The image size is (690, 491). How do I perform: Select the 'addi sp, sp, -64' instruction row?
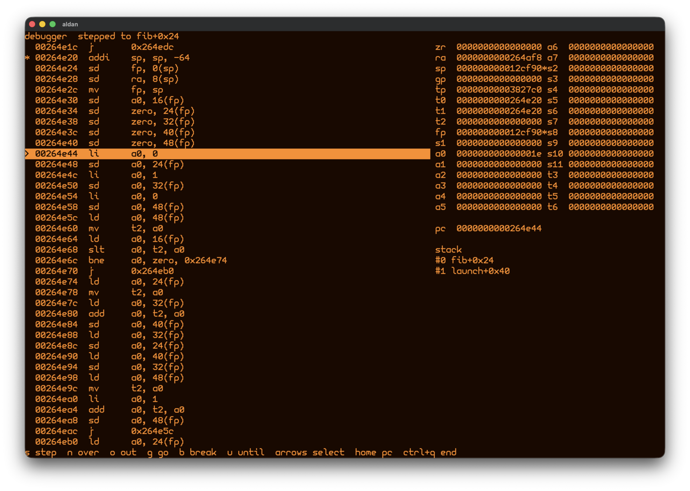(228, 58)
